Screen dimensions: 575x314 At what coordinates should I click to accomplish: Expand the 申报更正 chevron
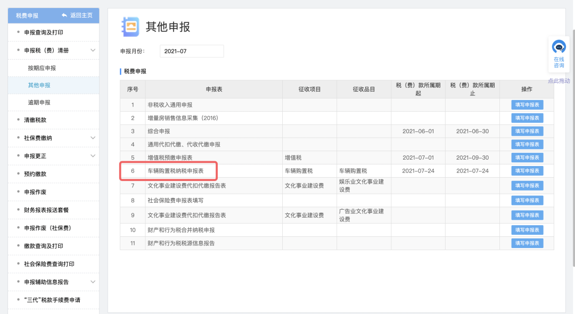[93, 156]
